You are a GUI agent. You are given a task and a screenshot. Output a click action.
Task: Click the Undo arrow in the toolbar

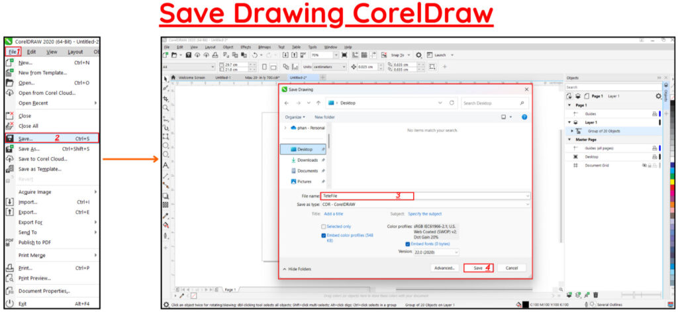click(x=255, y=55)
